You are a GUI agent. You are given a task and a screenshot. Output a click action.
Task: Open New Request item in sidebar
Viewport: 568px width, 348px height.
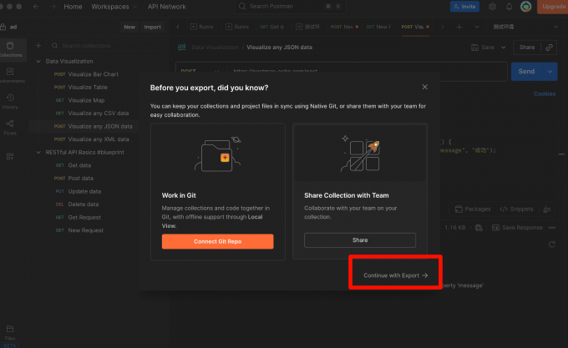(x=86, y=230)
